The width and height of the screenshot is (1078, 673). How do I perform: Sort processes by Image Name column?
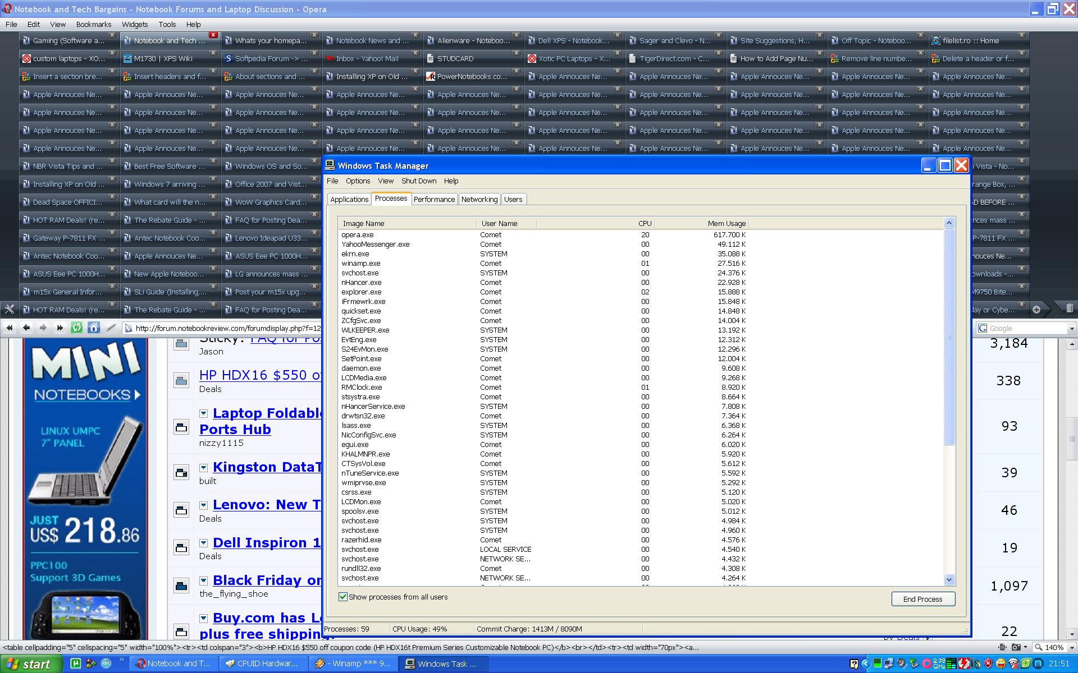click(x=407, y=223)
